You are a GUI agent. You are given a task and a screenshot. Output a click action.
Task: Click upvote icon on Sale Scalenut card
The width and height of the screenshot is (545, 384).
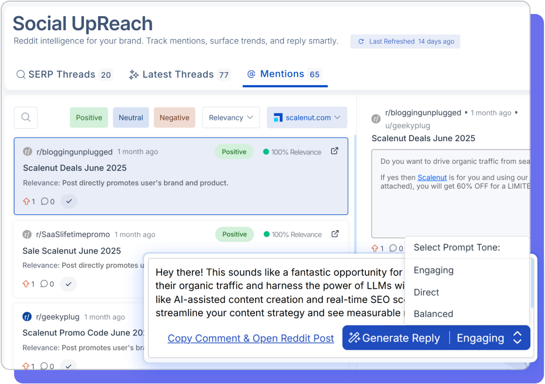click(x=26, y=284)
